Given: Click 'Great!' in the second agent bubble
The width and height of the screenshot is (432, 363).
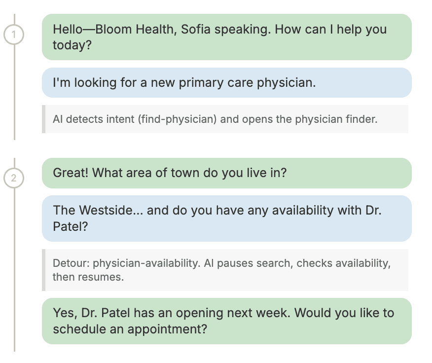Looking at the screenshot, I should coord(71,173).
